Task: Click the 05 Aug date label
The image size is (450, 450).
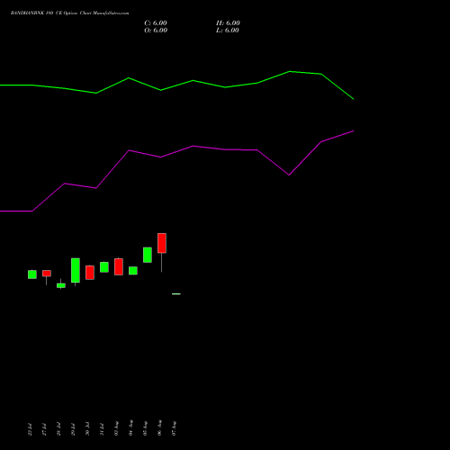Action: point(145,427)
